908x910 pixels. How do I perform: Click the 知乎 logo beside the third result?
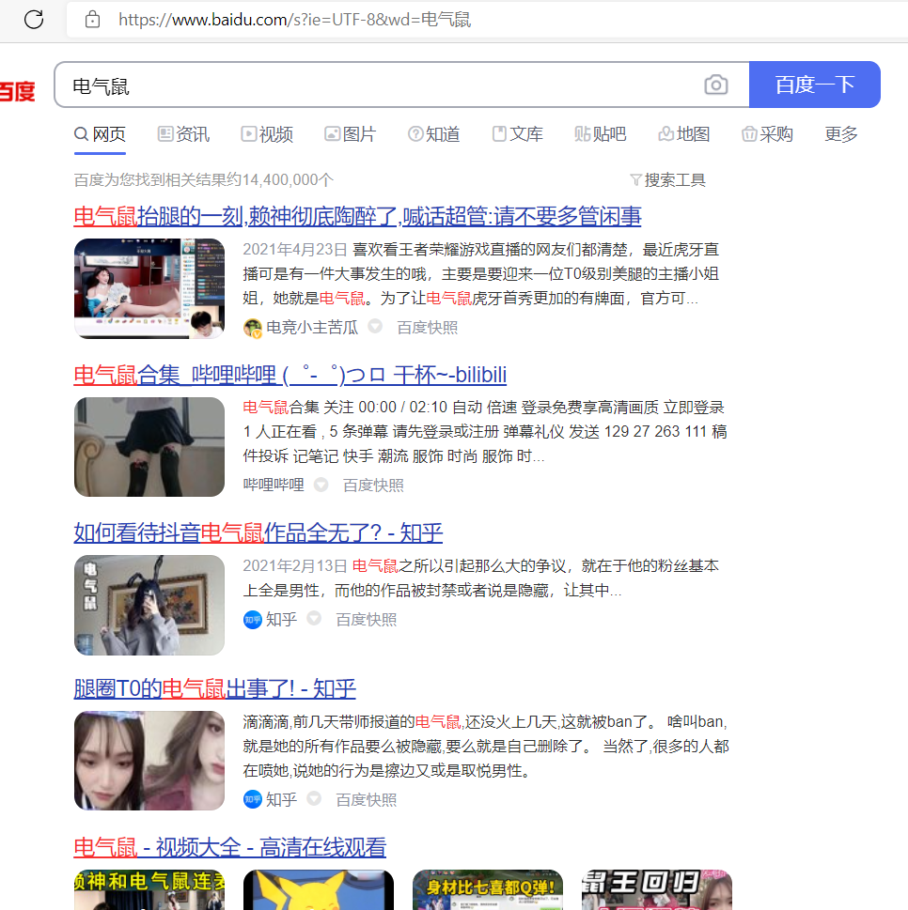tap(252, 619)
